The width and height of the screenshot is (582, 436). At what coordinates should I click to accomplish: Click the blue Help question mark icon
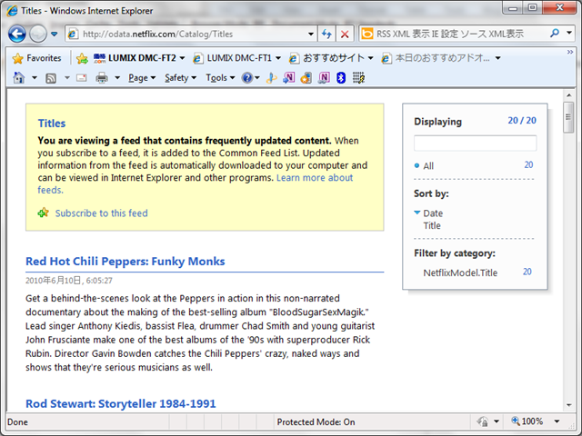click(246, 78)
